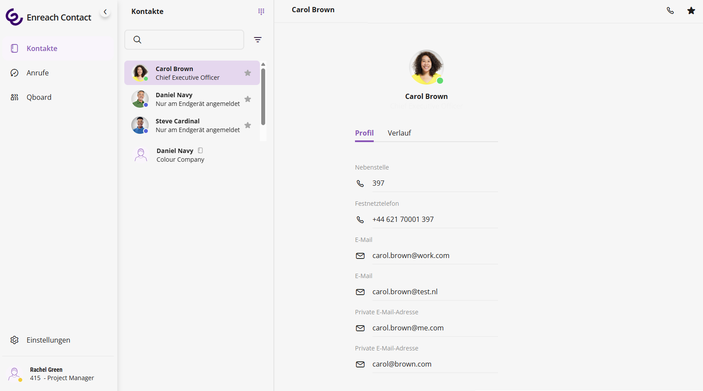Click the landline number +44 621 70001 397
Image resolution: width=703 pixels, height=391 pixels.
click(x=403, y=219)
